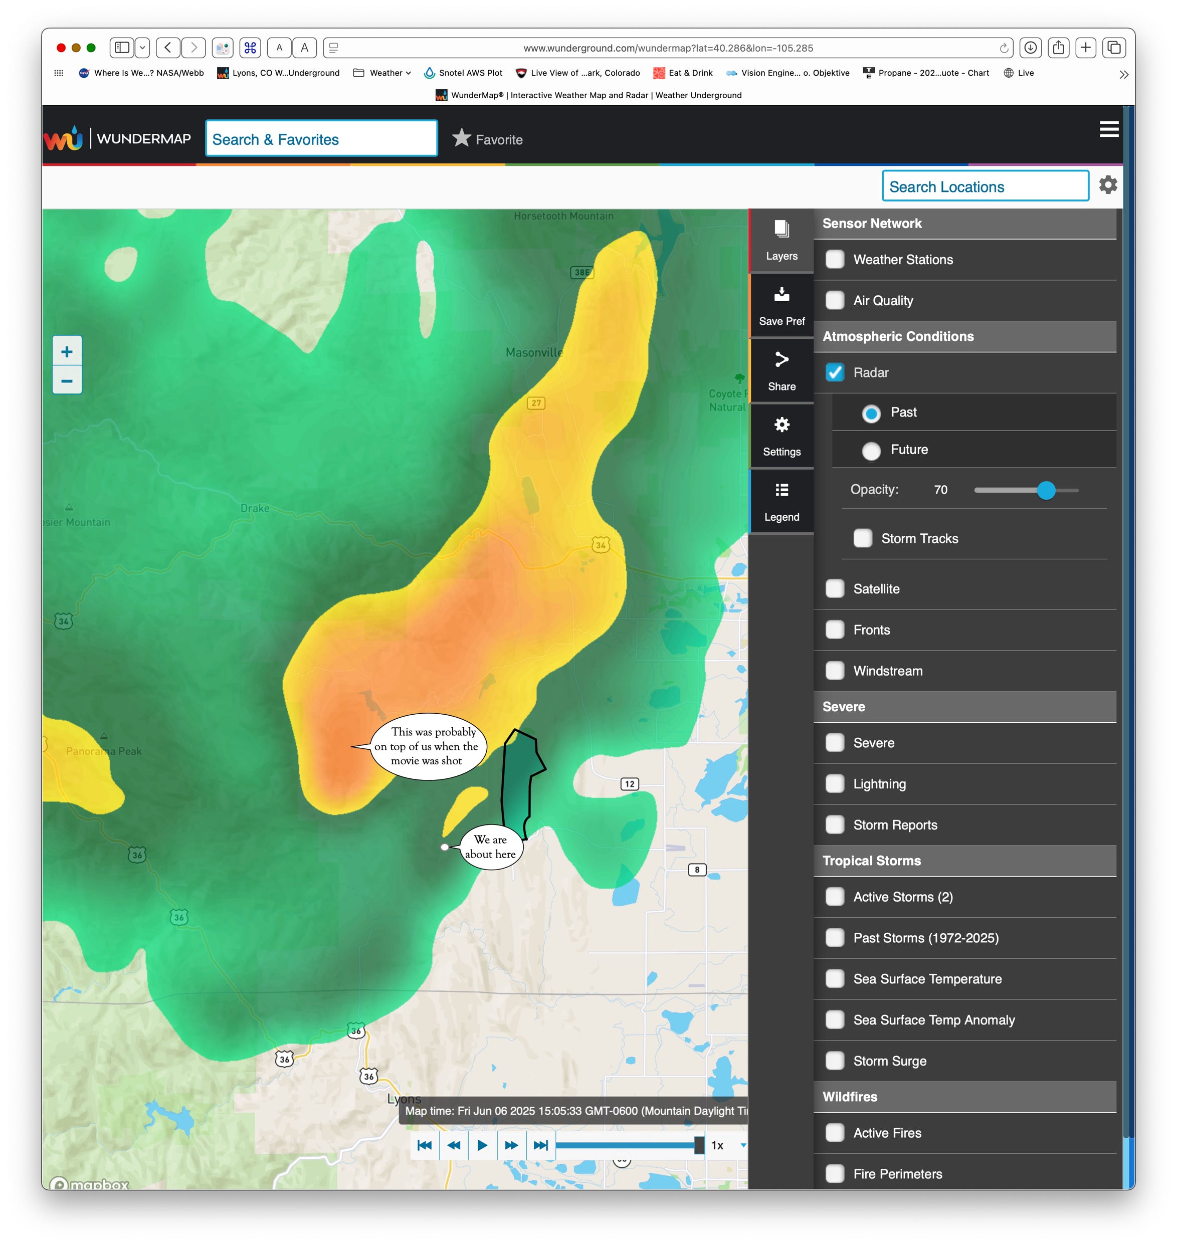Open the Safari share sheet
The image size is (1177, 1245).
point(1058,48)
